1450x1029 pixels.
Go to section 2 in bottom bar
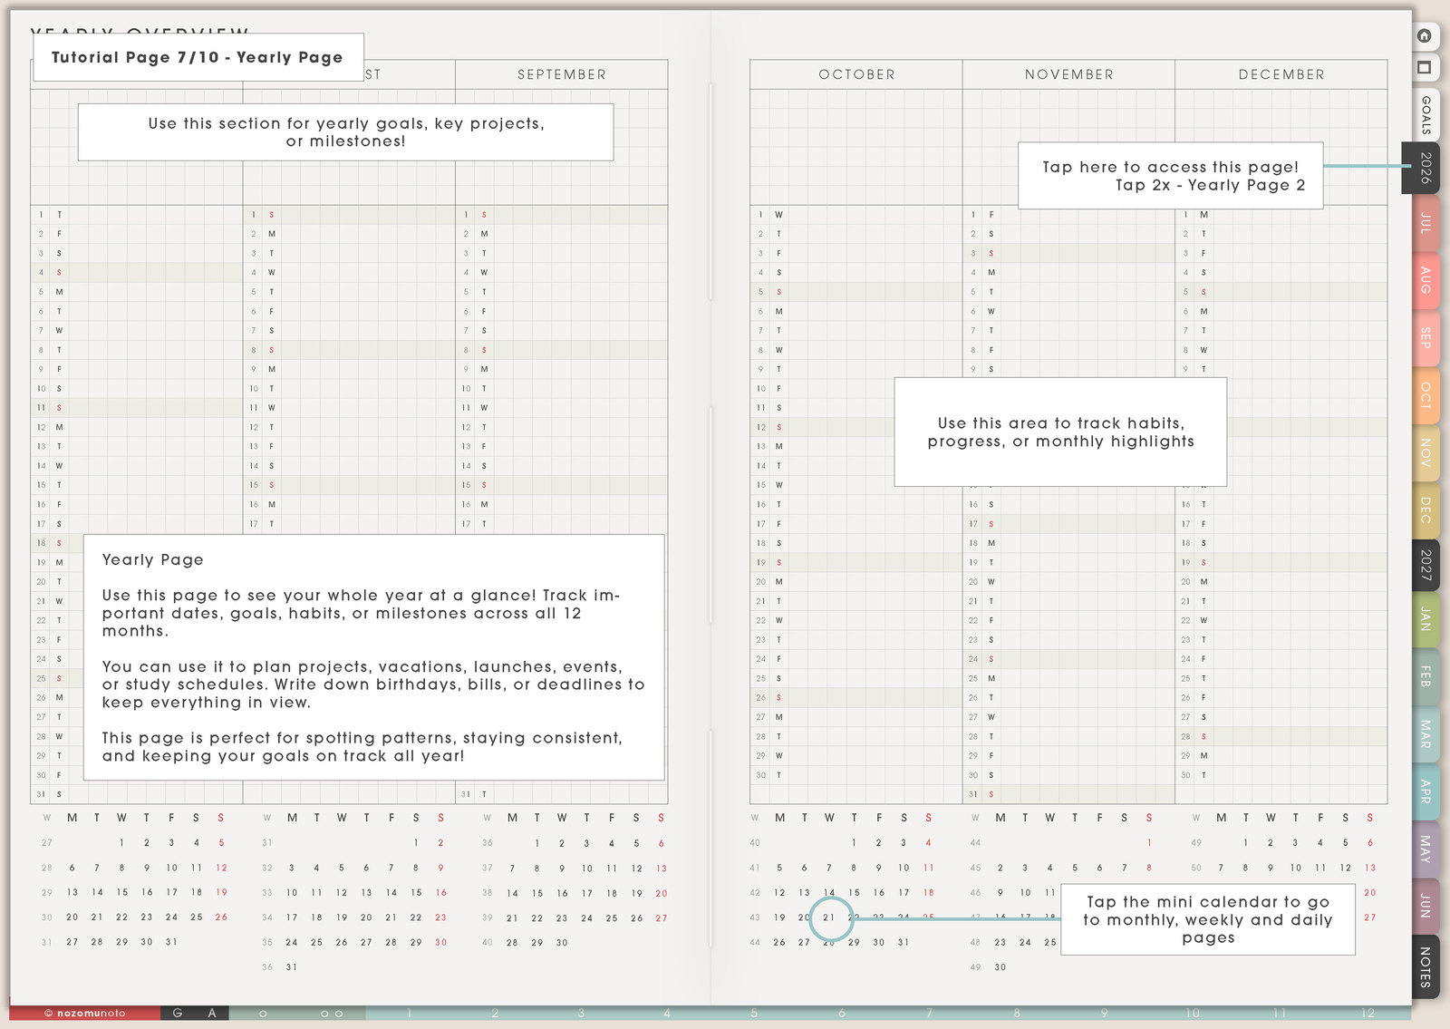pyautogui.click(x=495, y=1013)
